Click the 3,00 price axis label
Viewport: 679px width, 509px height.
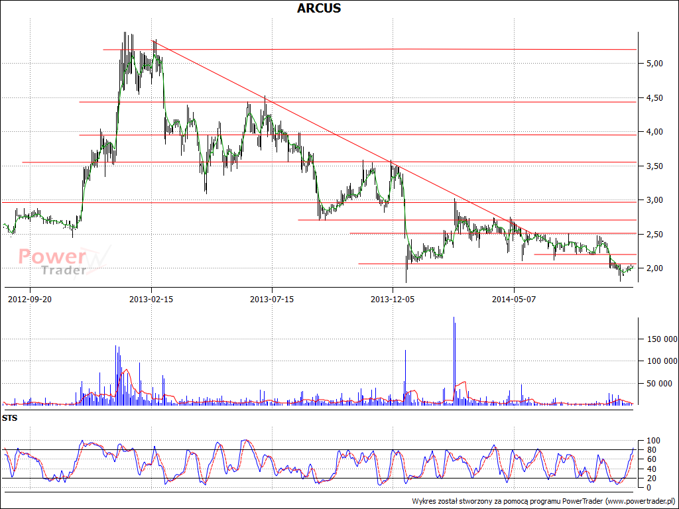point(654,200)
